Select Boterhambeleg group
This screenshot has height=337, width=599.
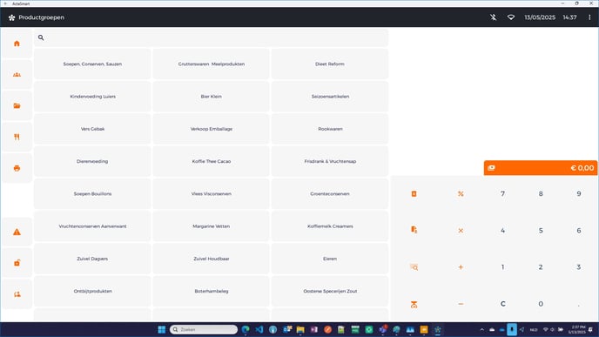[x=212, y=291]
